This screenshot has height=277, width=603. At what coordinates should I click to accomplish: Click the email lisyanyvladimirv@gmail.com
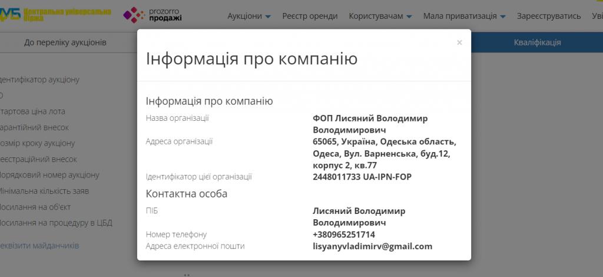(372, 246)
